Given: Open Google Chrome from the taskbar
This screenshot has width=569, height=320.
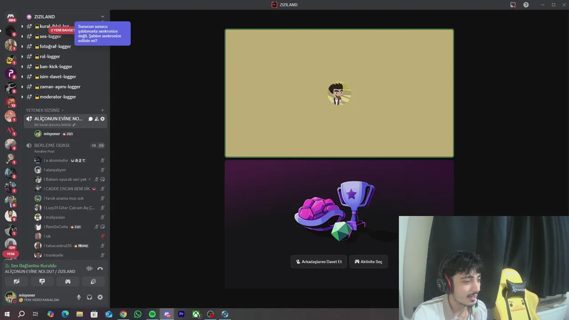Looking at the screenshot, I should pyautogui.click(x=123, y=314).
